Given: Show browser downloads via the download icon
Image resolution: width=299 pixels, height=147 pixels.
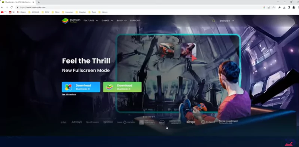Looking at the screenshot, I should pyautogui.click(x=284, y=7).
